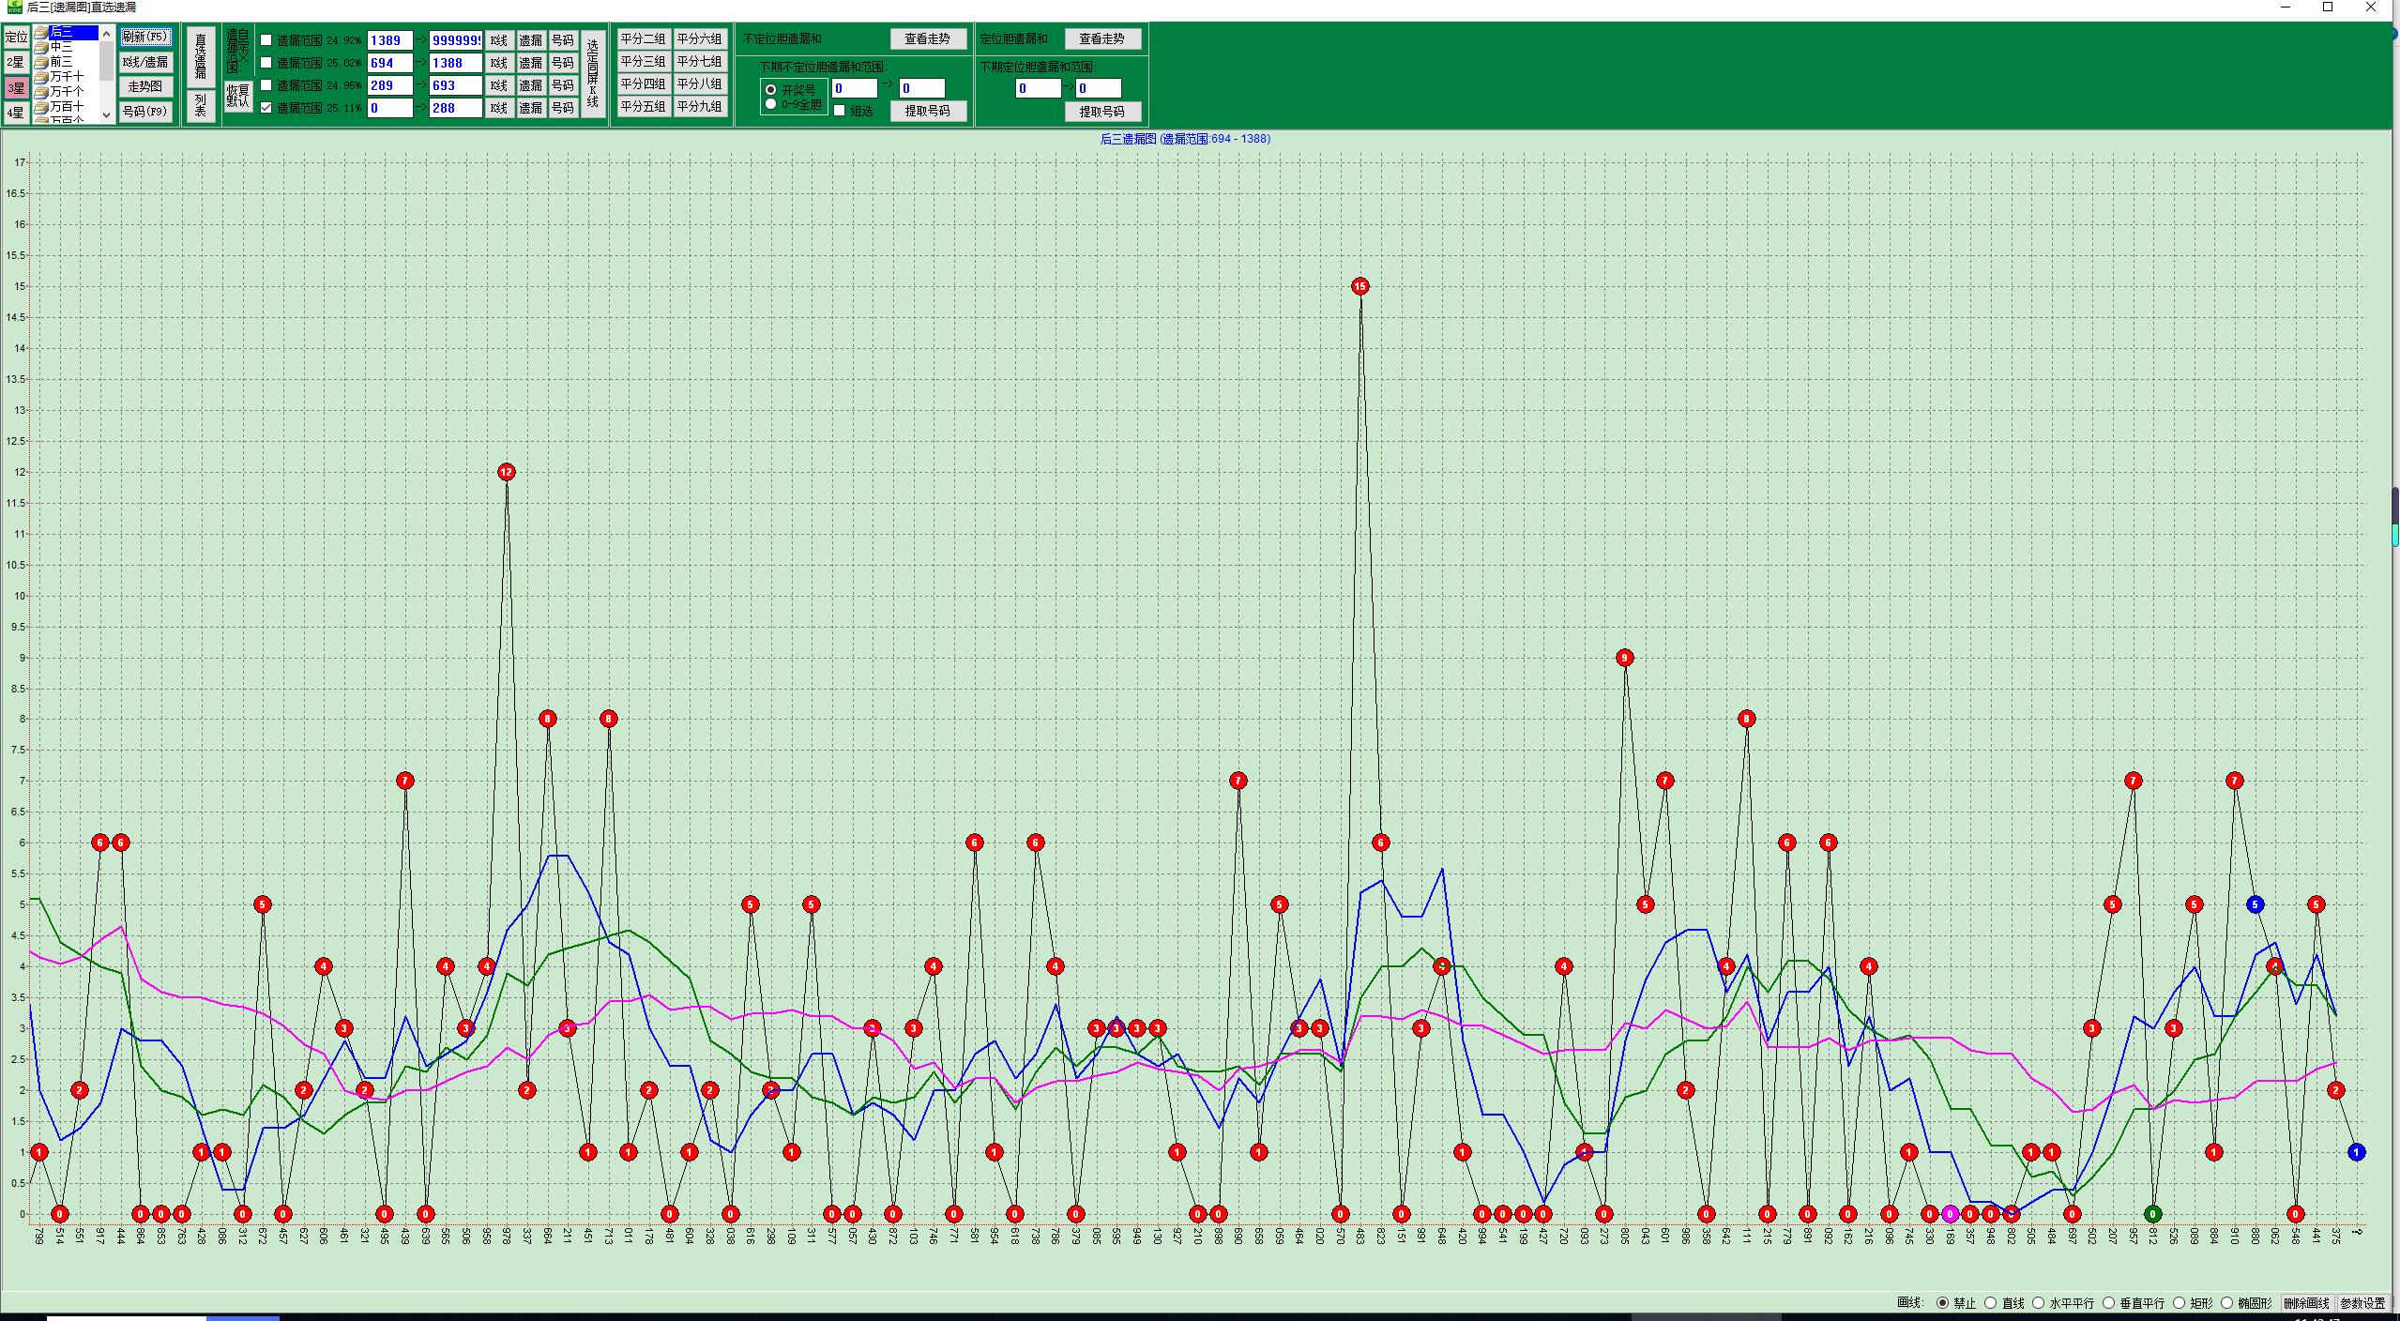Select the 前三 folder item

[62, 62]
